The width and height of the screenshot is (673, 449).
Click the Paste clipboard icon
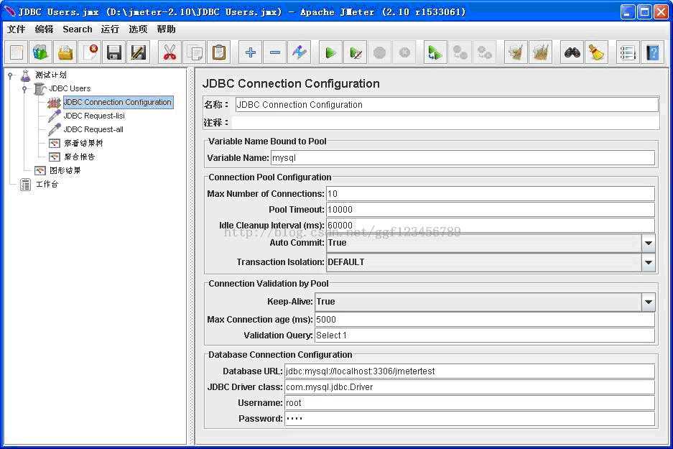coord(219,52)
